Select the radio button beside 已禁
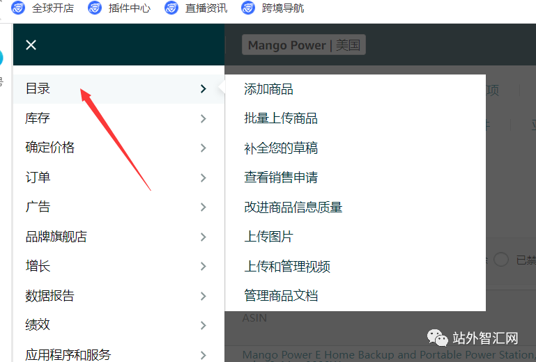536x362 pixels. [x=501, y=260]
